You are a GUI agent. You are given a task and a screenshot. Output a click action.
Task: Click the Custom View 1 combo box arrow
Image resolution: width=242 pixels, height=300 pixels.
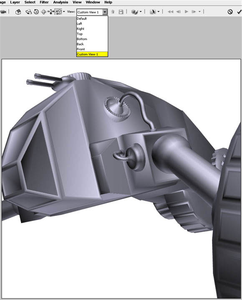tap(105, 12)
